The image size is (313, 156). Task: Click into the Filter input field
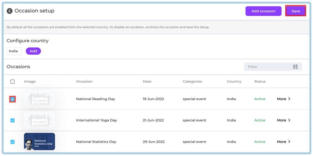pos(267,67)
